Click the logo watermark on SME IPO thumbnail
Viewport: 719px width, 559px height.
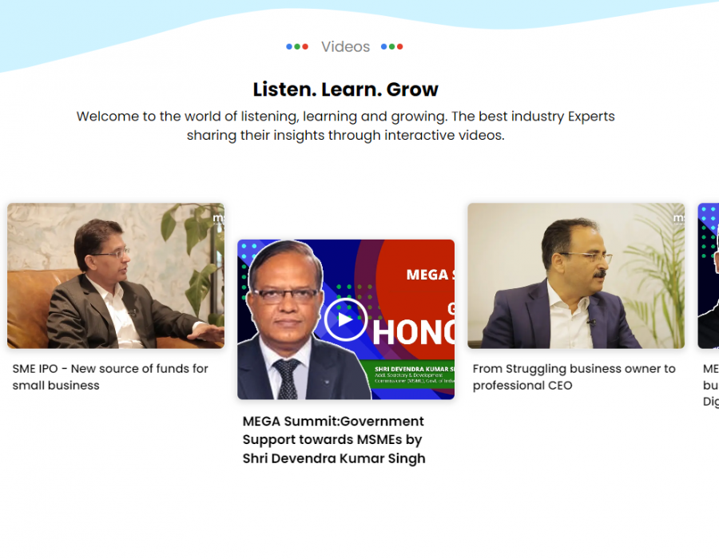[218, 218]
